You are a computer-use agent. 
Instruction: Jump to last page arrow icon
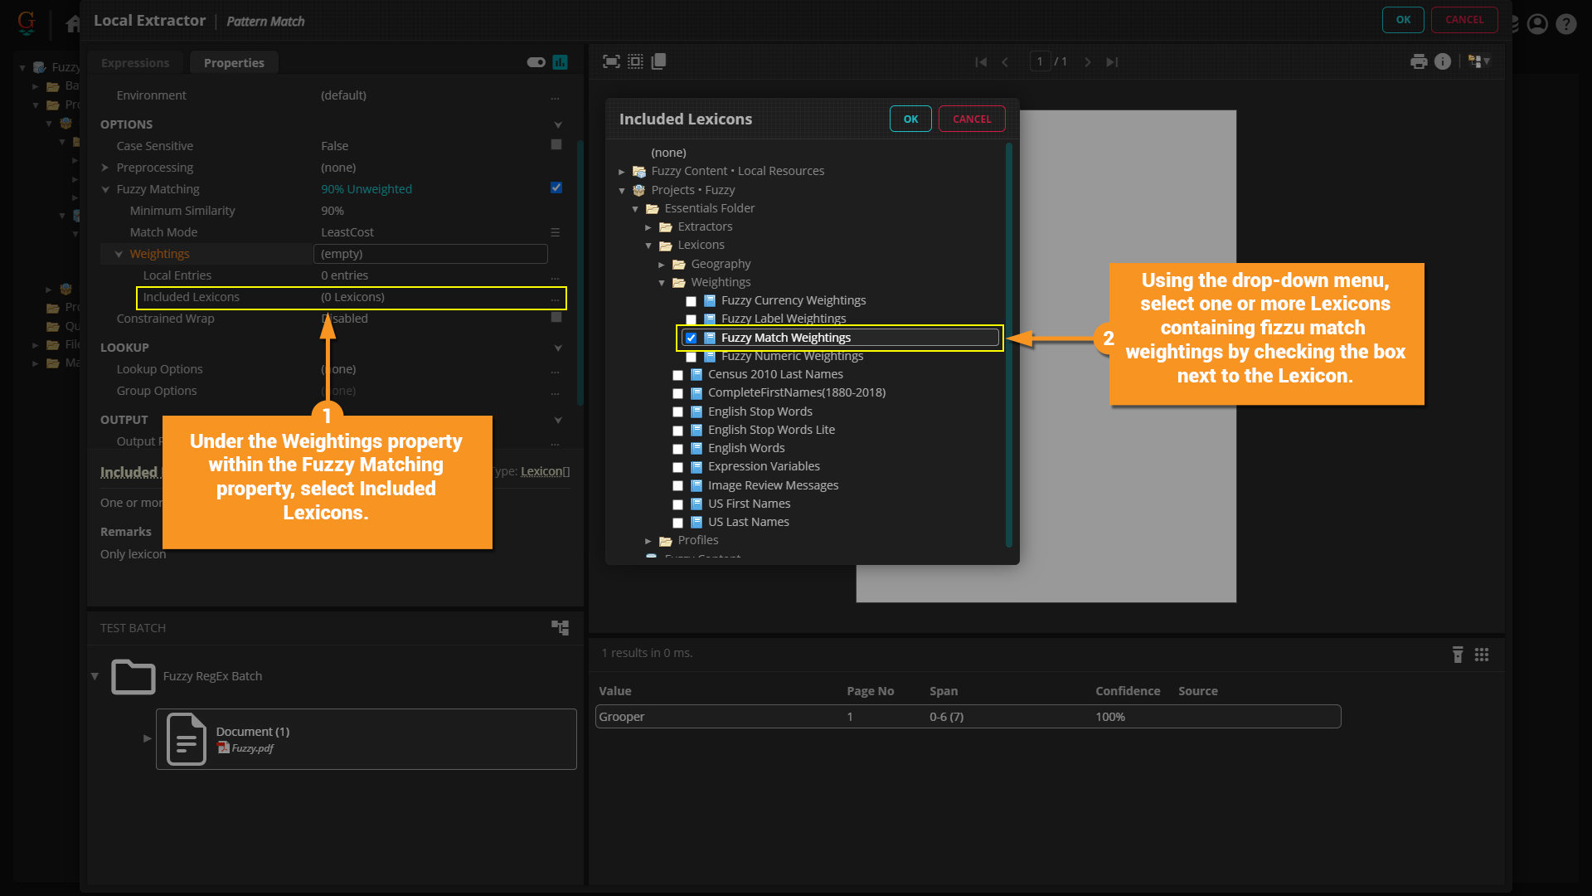click(1112, 62)
